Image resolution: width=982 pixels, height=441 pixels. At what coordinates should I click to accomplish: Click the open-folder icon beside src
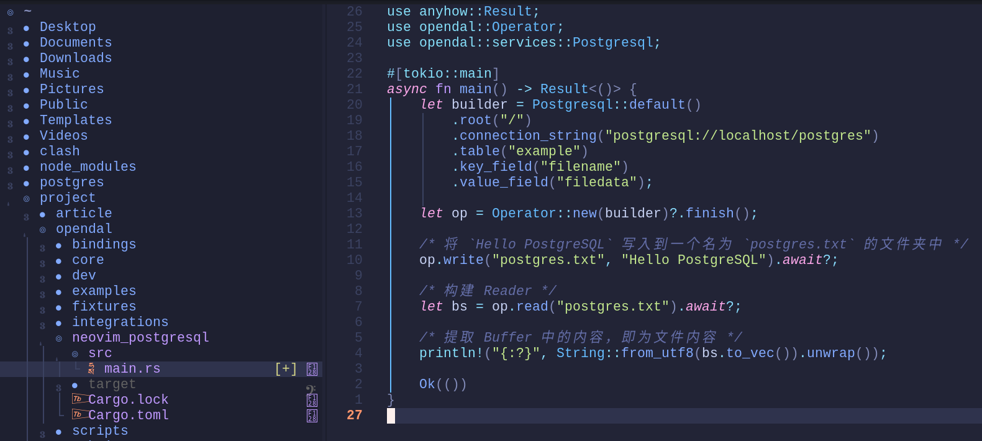tap(75, 354)
